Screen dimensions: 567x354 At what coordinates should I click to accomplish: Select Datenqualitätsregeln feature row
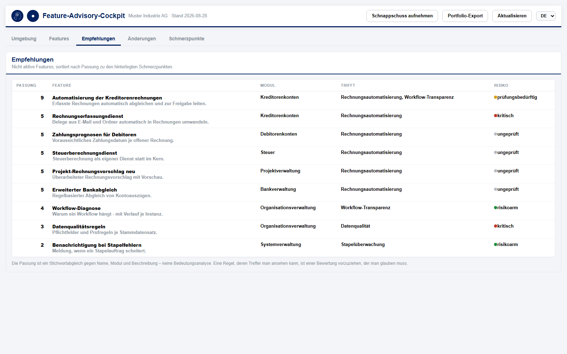(x=283, y=229)
